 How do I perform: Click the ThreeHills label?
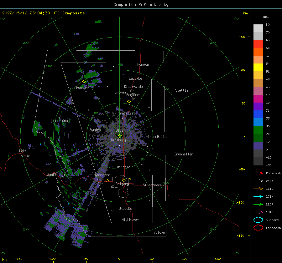pos(157,137)
